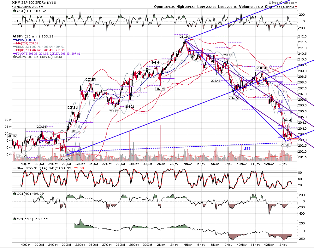This screenshot has width=314, height=248.
Task: Click the 202.88 low price label
Action: [286, 145]
